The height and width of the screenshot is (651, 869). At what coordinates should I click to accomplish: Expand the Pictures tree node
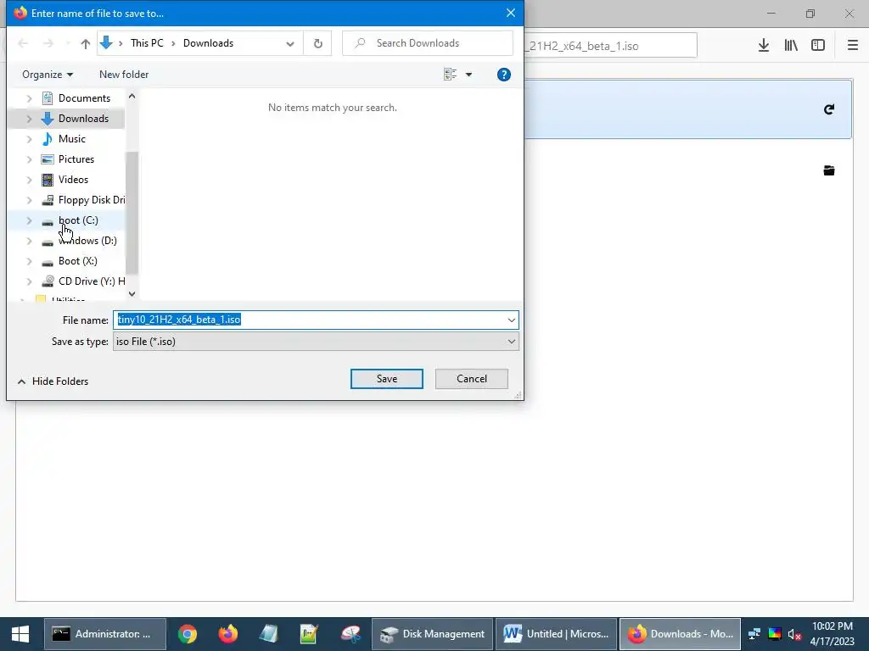tap(30, 159)
